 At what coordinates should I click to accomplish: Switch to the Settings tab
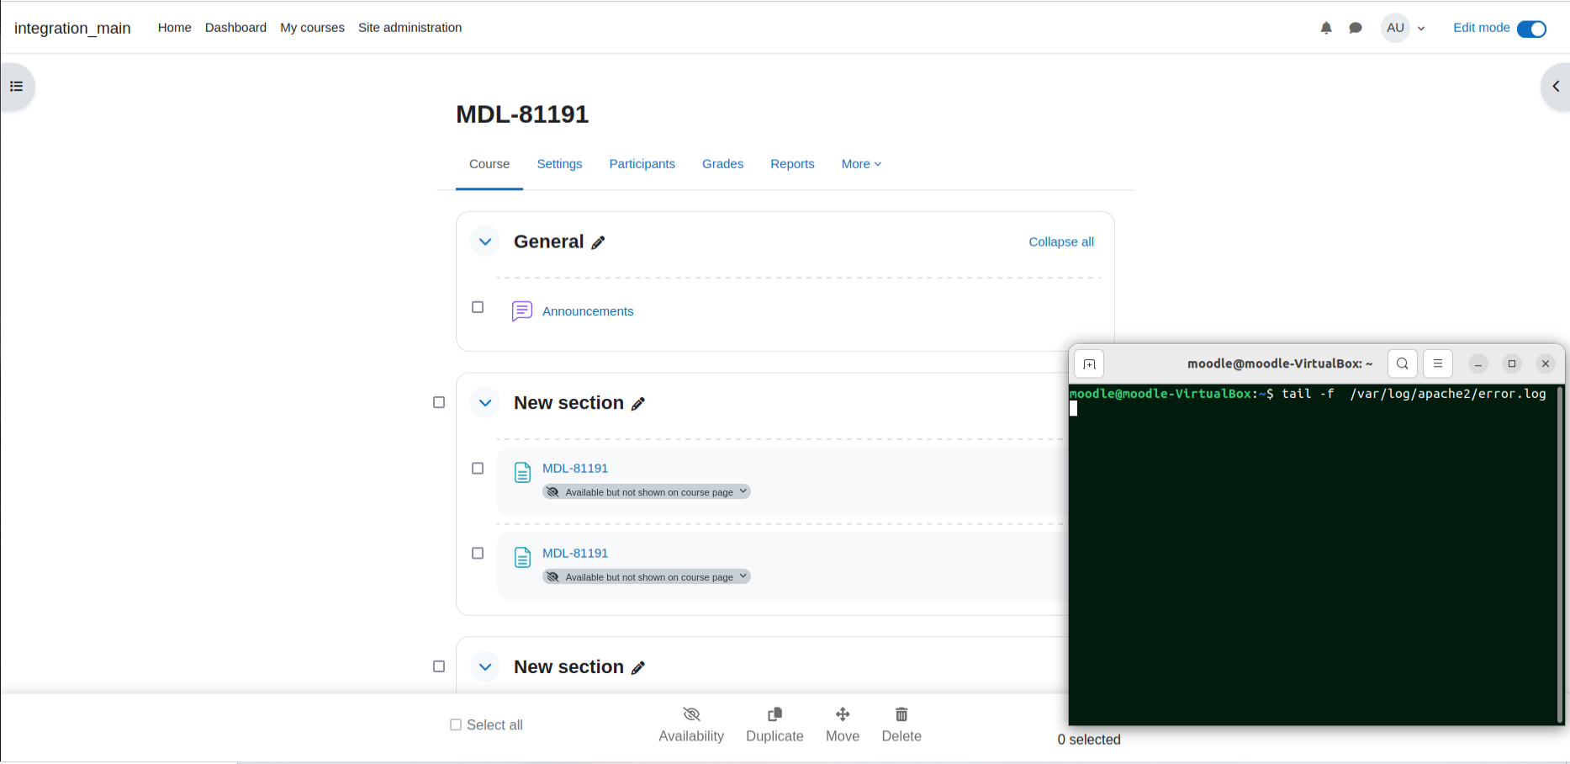[559, 164]
